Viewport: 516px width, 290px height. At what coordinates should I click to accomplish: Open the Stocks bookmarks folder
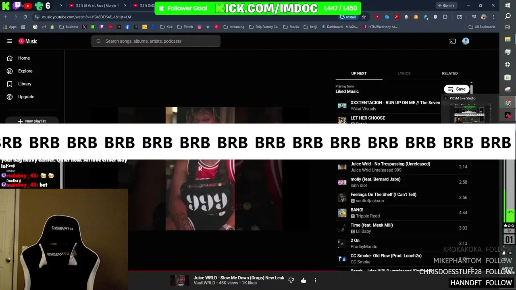pyautogui.click(x=291, y=27)
